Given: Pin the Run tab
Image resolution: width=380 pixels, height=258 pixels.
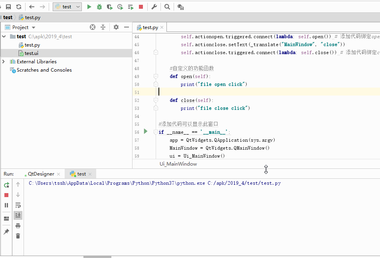Looking at the screenshot, I should click(x=6, y=232).
